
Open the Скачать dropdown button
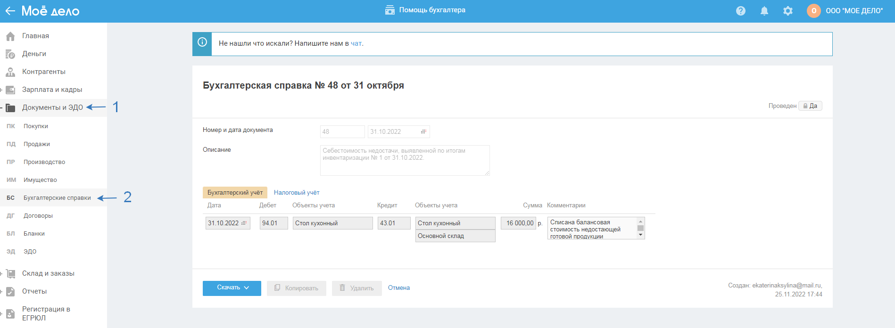232,288
